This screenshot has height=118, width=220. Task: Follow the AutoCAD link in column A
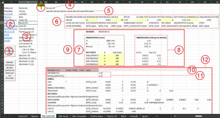8,14
